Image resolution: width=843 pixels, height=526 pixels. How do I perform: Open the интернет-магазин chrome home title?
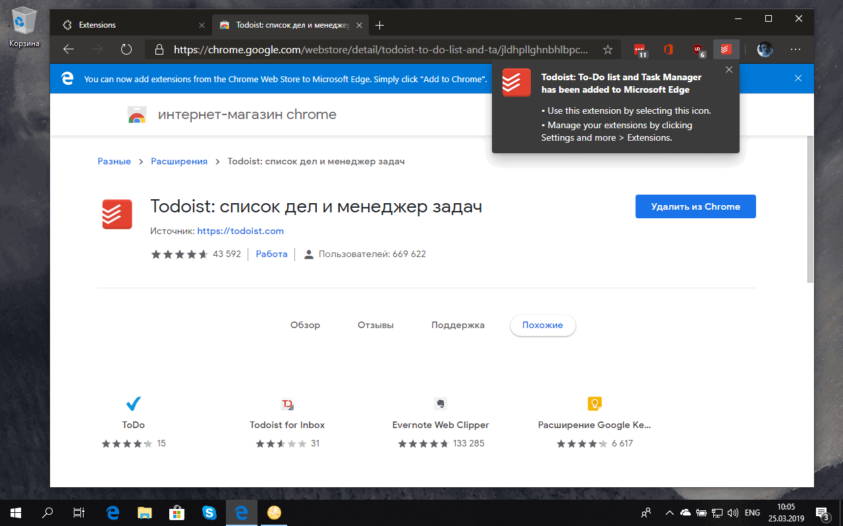[247, 114]
